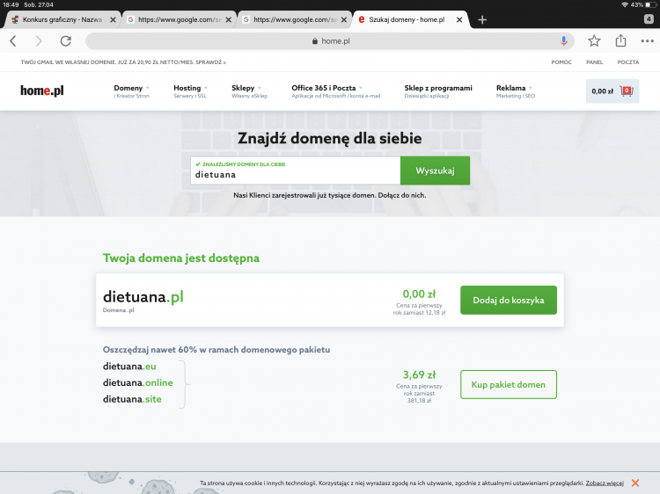Open the Zobacz więcej cookie link
The image size is (660, 494).
(605, 483)
